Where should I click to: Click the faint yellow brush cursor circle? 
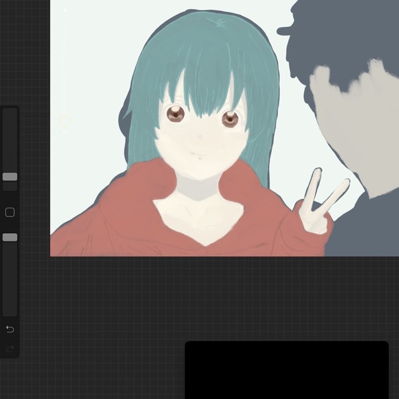tap(65, 122)
